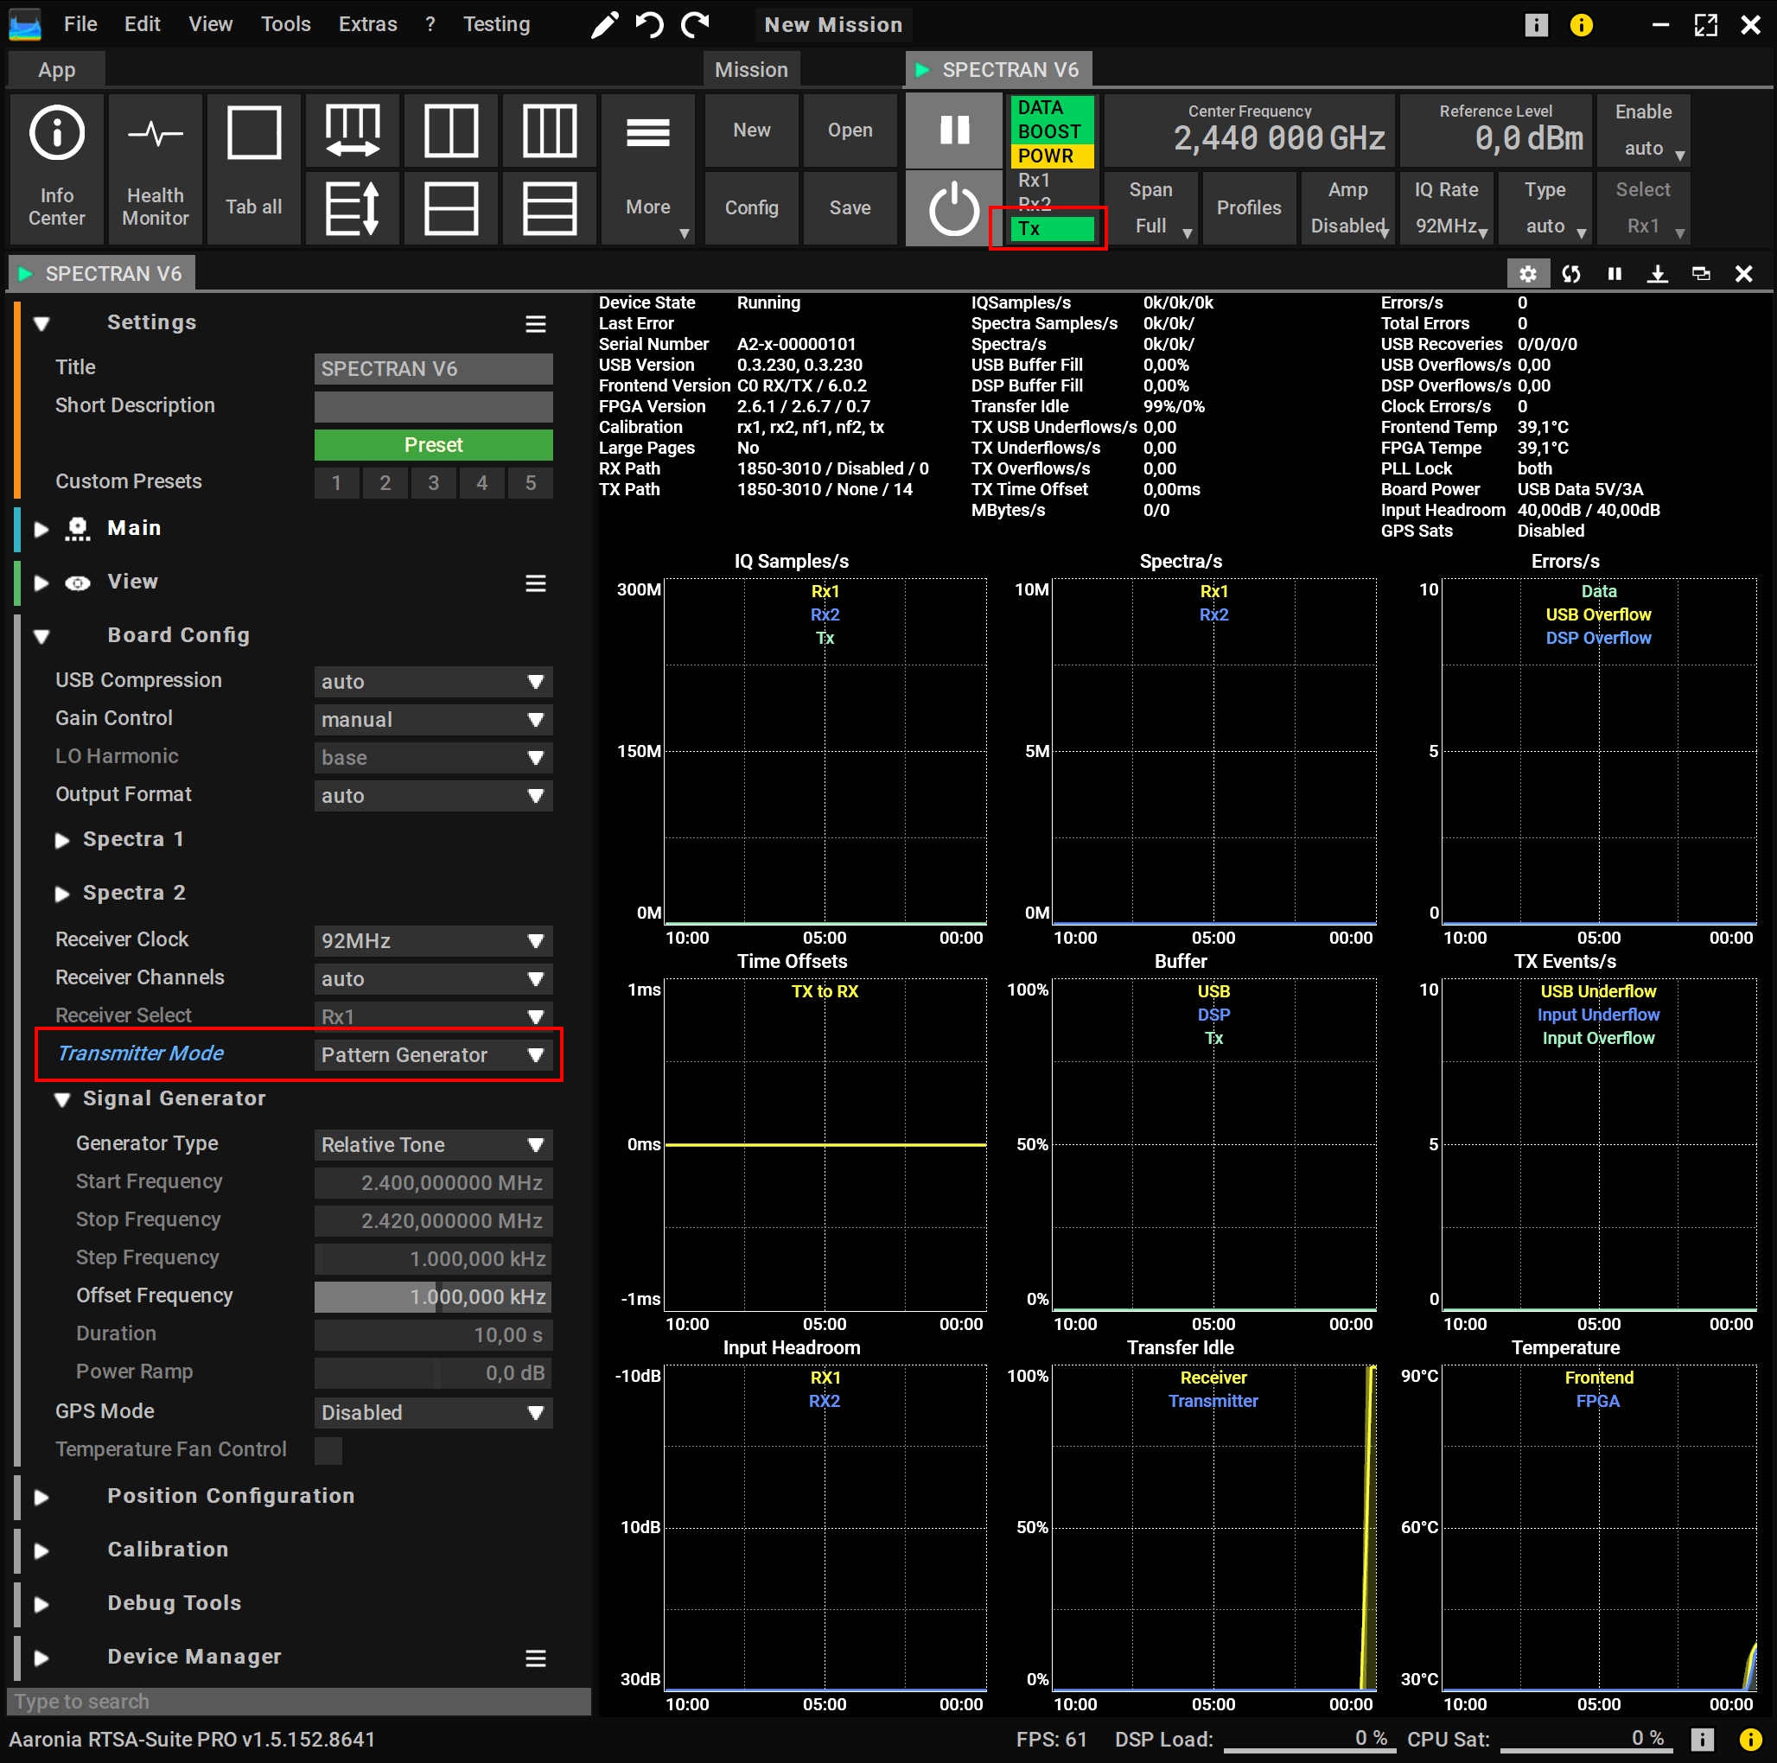The width and height of the screenshot is (1777, 1763).
Task: Toggle the POWR status indicator
Action: (x=1053, y=156)
